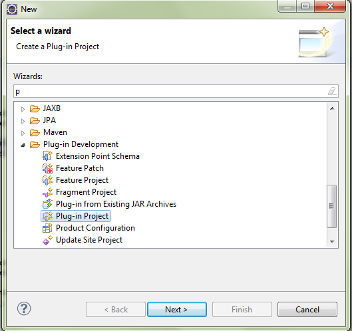The width and height of the screenshot is (352, 331).
Task: Expand the Maven category
Action: pos(23,133)
